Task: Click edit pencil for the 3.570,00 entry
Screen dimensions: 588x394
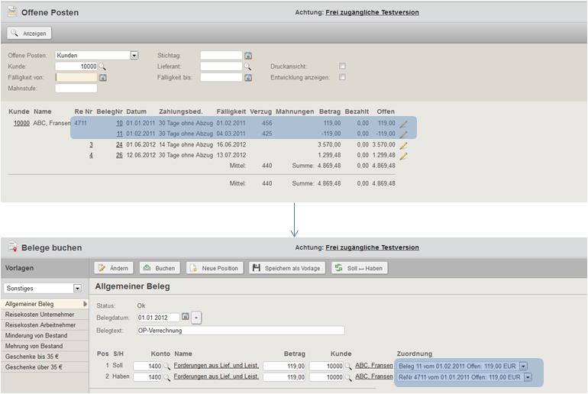Action: [403, 144]
